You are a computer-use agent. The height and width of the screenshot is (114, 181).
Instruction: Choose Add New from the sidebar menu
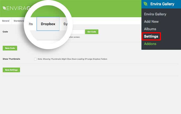(151, 21)
